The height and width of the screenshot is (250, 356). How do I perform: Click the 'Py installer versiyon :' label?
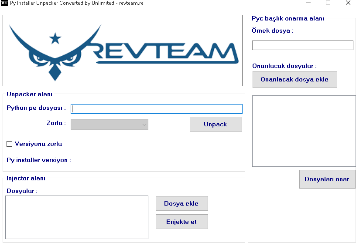[39, 160]
